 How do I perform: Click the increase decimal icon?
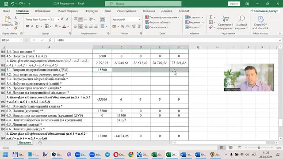(x=134, y=26)
